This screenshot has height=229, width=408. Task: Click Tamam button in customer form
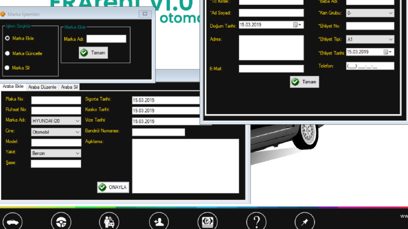(x=305, y=82)
